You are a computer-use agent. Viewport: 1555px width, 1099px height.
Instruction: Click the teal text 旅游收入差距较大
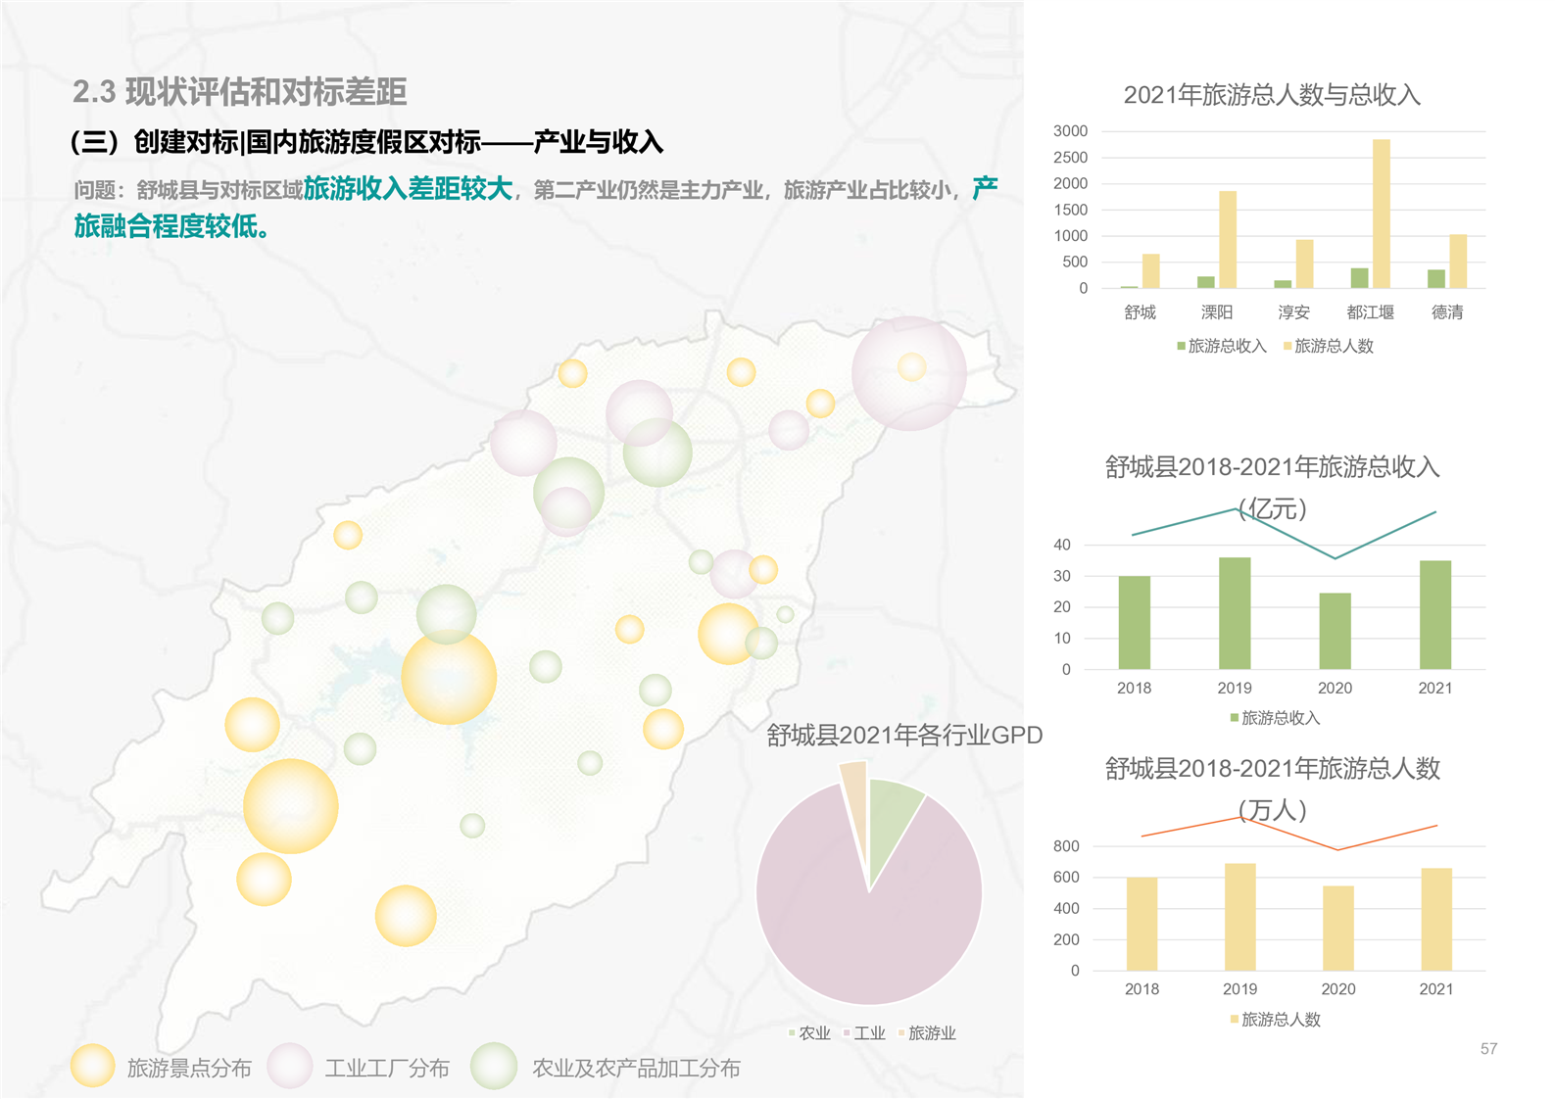[x=408, y=189]
